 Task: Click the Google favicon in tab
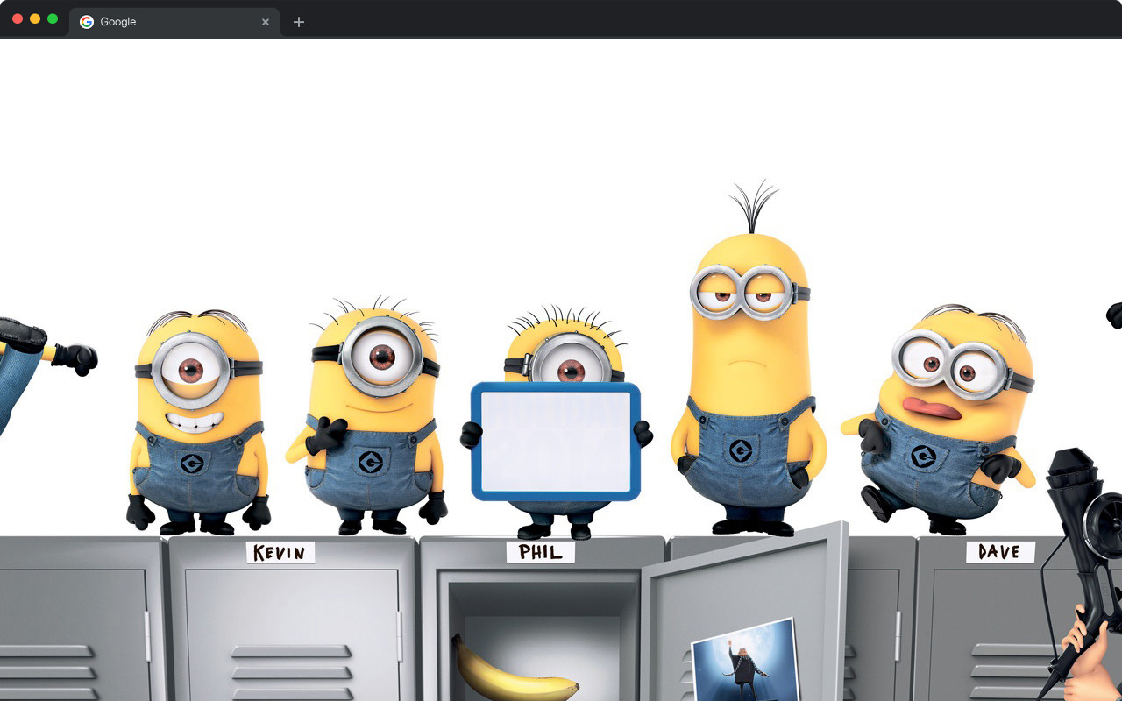pos(87,22)
